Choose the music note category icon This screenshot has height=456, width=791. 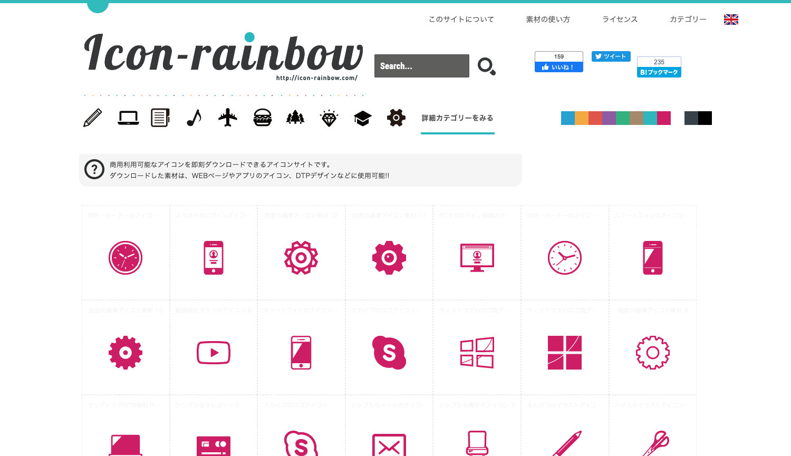[x=194, y=118]
